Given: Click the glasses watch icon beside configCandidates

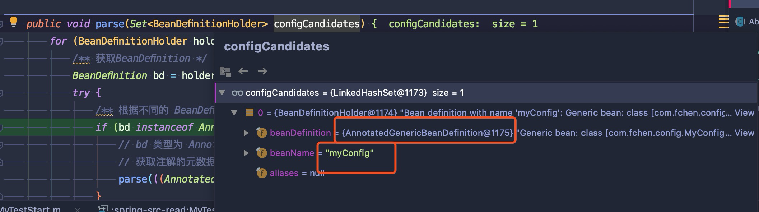Looking at the screenshot, I should [x=237, y=93].
